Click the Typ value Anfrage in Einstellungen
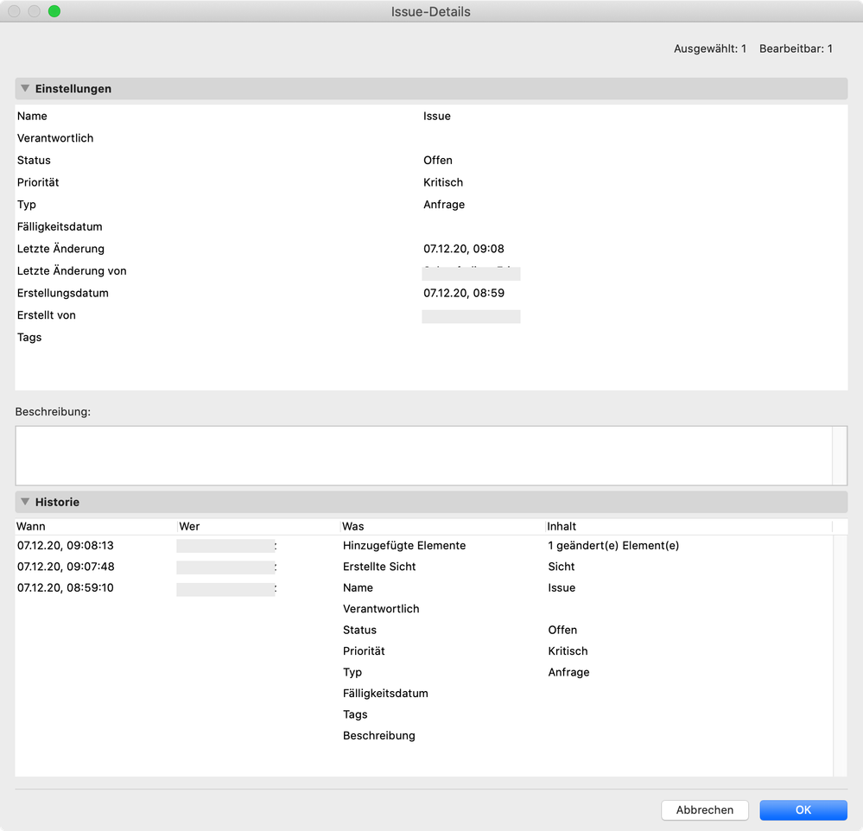Image resolution: width=863 pixels, height=831 pixels. pyautogui.click(x=444, y=204)
